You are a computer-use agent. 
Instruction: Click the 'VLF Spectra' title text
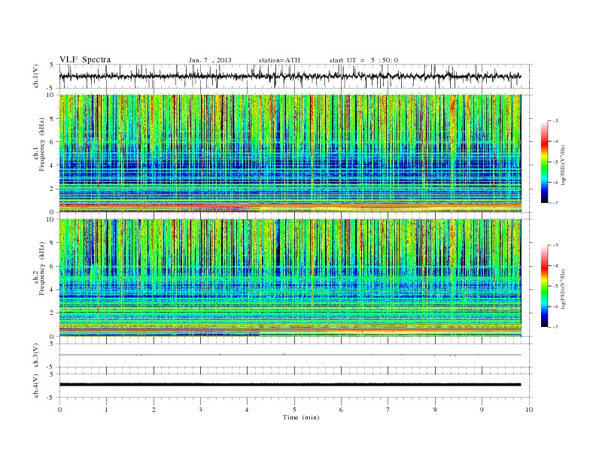coord(85,59)
